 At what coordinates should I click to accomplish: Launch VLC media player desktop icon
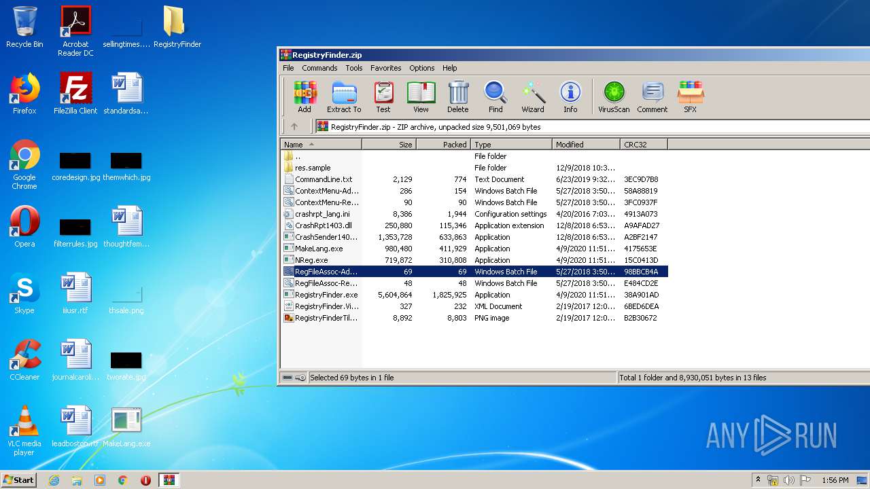24,431
